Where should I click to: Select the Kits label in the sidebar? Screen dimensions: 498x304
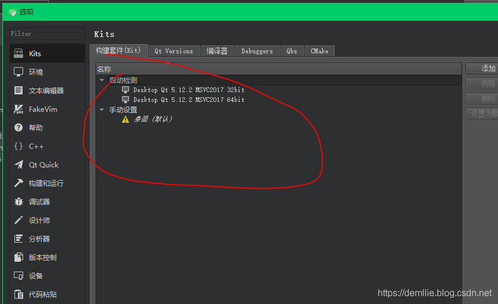pyautogui.click(x=35, y=54)
